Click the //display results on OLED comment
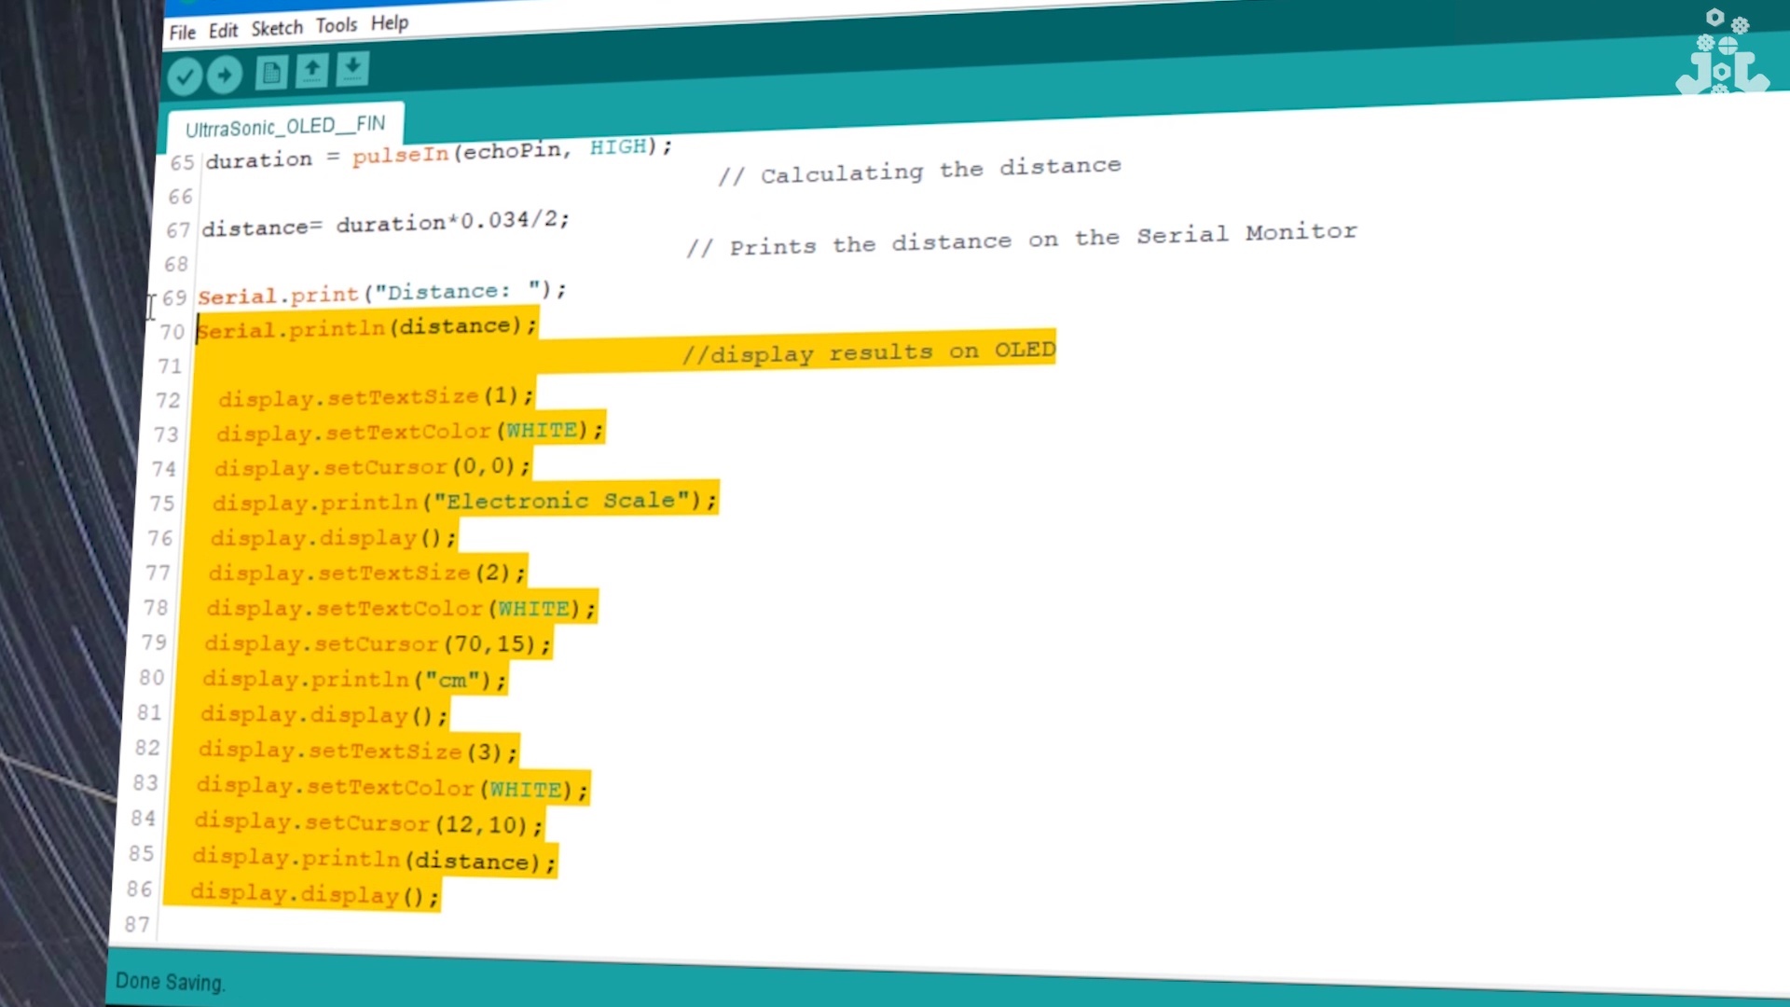Screen dimensions: 1790x1007 click(869, 352)
